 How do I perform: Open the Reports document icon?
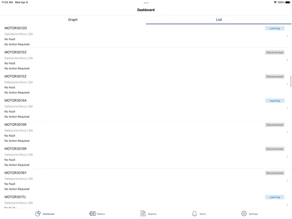coord(143,214)
